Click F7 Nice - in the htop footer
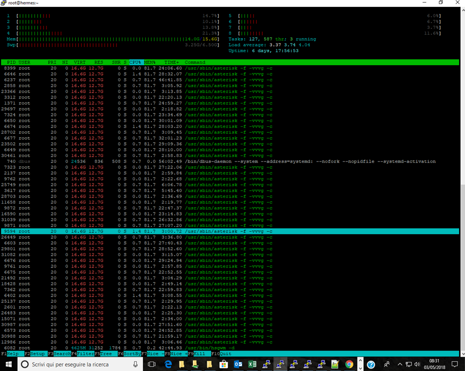 tap(153, 354)
